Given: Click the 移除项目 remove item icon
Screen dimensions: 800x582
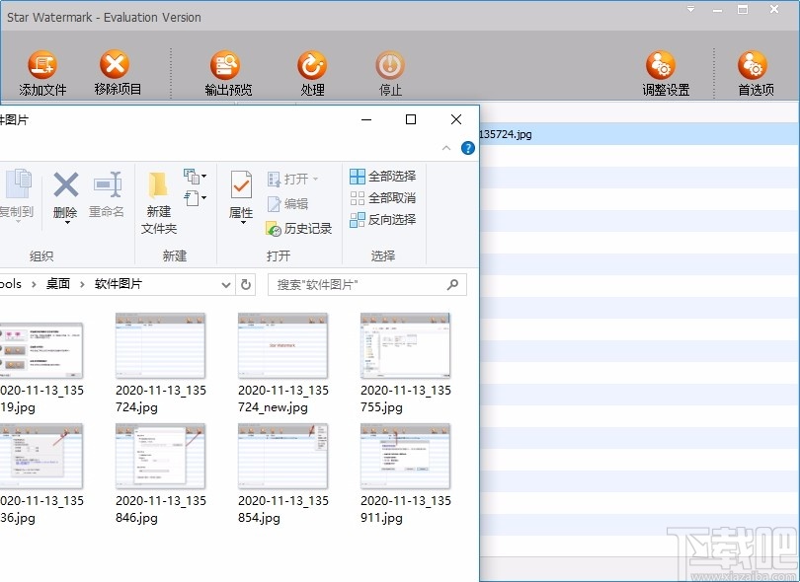Looking at the screenshot, I should pyautogui.click(x=115, y=64).
